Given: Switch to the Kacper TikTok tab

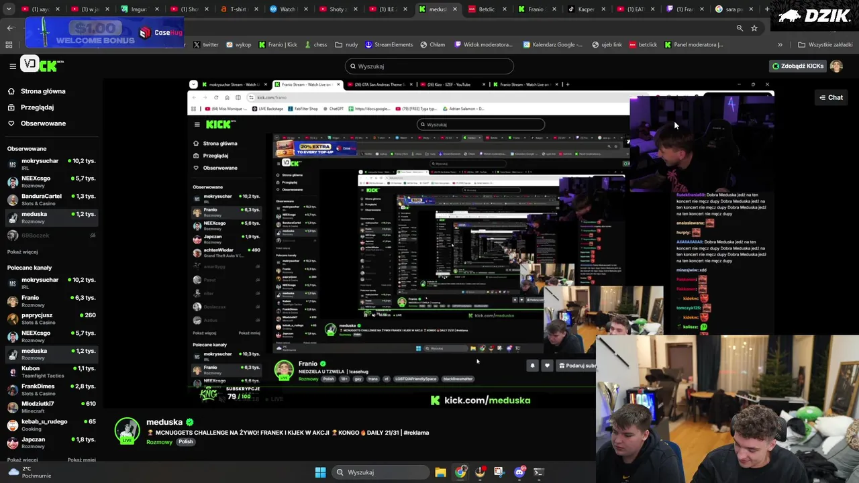Looking at the screenshot, I should click(x=586, y=9).
